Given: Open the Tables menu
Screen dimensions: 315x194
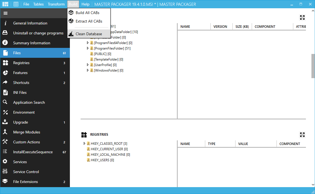Looking at the screenshot, I should point(38,4).
